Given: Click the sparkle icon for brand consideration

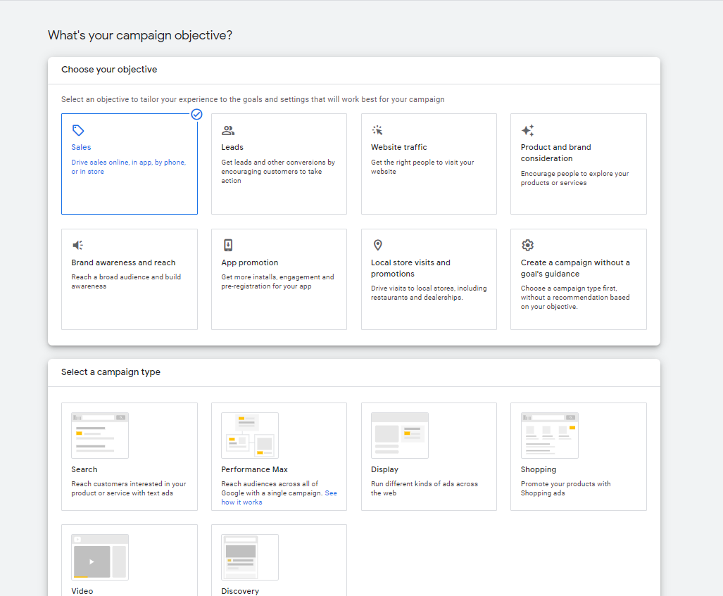Looking at the screenshot, I should coord(527,130).
